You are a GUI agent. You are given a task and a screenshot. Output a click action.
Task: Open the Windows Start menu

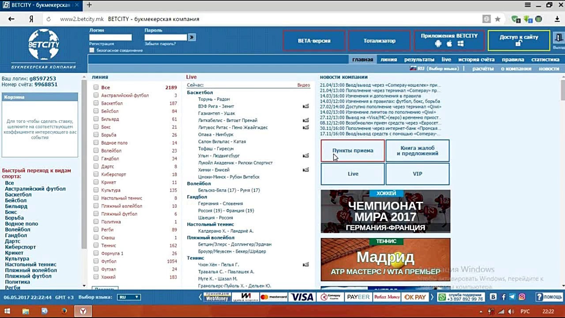click(x=8, y=311)
